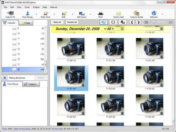Click the Deselect all button
The width and height of the screenshot is (176, 132).
tap(72, 22)
